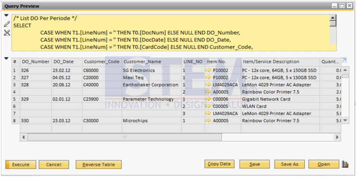Click link arrow for LM4029ACA in row 7
The image size is (356, 177).
(x=208, y=113)
